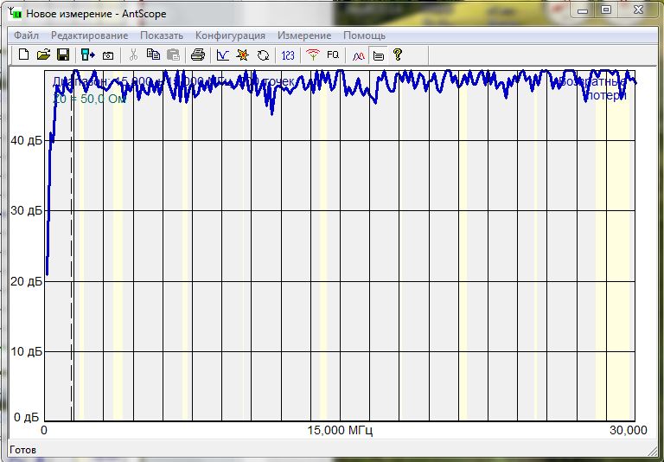The image size is (664, 462).
Task: Click the single-point measurement star icon
Action: [x=243, y=55]
